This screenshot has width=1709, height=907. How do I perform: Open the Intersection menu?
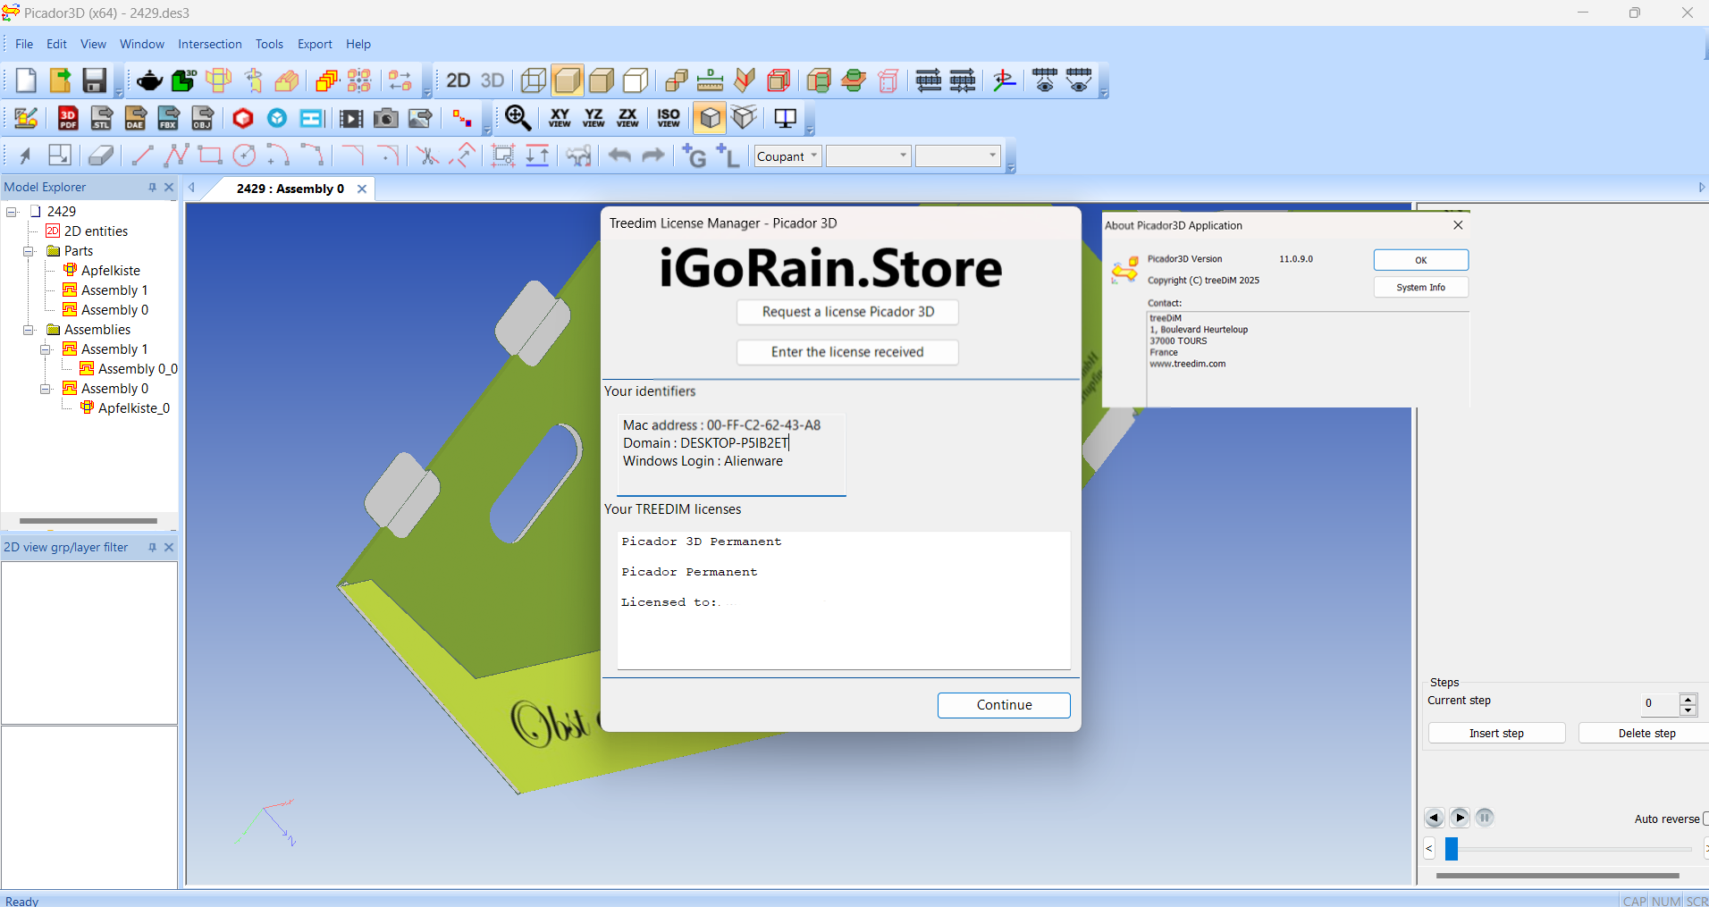(209, 44)
